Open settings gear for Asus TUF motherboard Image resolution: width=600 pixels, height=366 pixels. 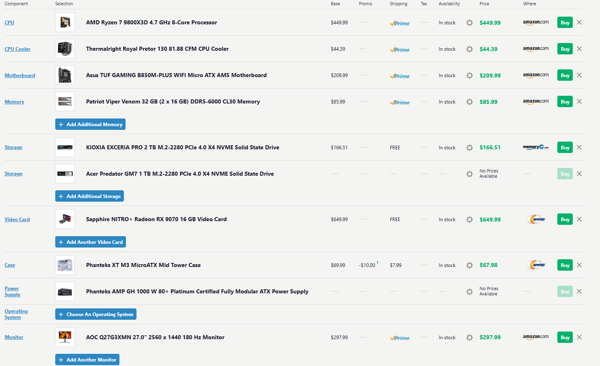[470, 75]
